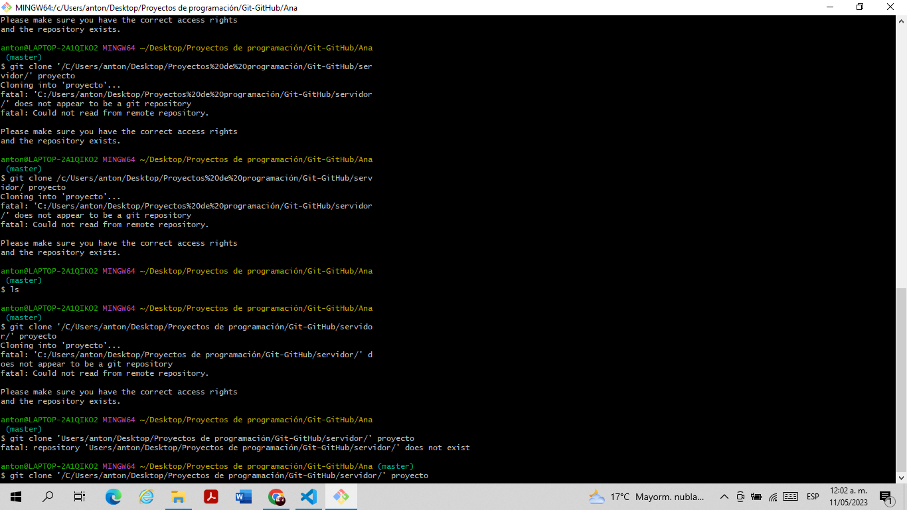Click the '$ ls' command line
The height and width of the screenshot is (510, 907).
coord(10,290)
